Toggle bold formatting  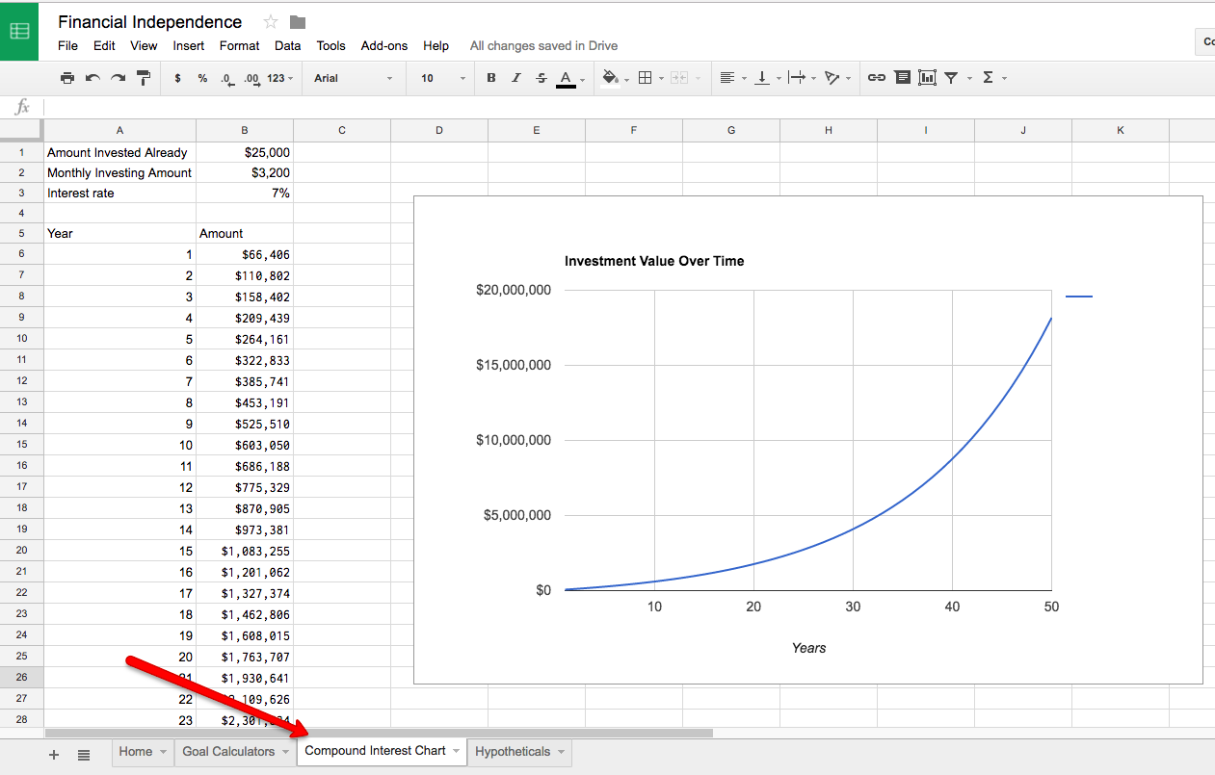click(491, 78)
